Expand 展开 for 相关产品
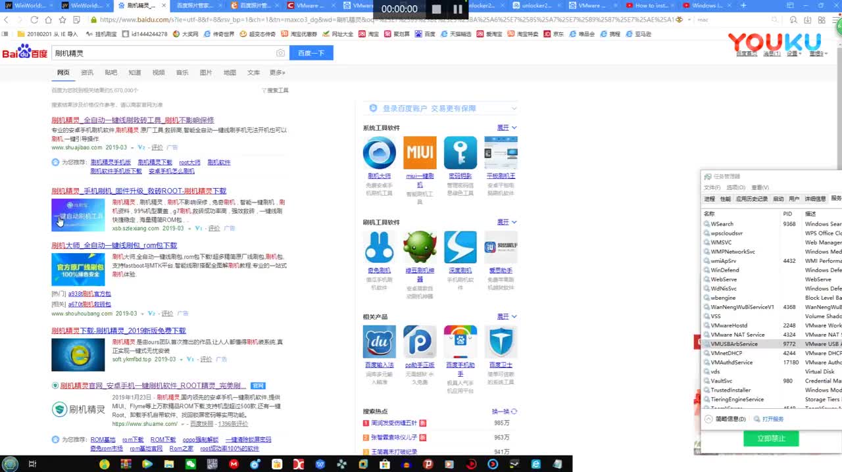The image size is (842, 472). pyautogui.click(x=507, y=316)
